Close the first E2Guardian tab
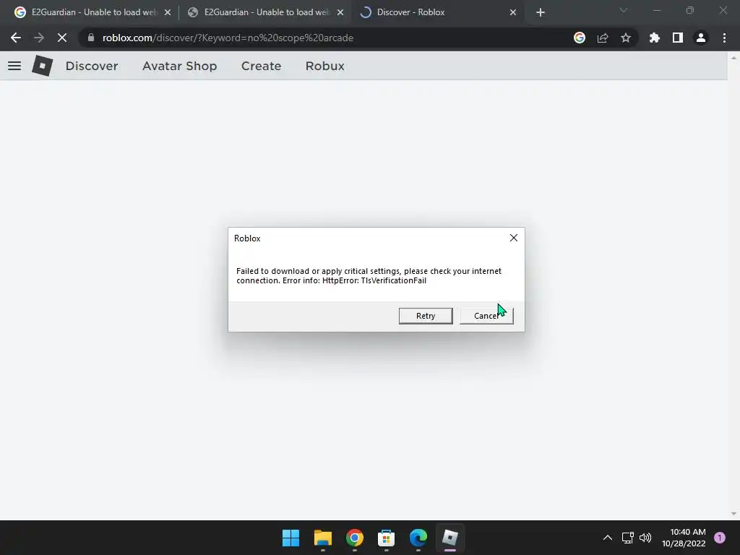 pyautogui.click(x=168, y=13)
